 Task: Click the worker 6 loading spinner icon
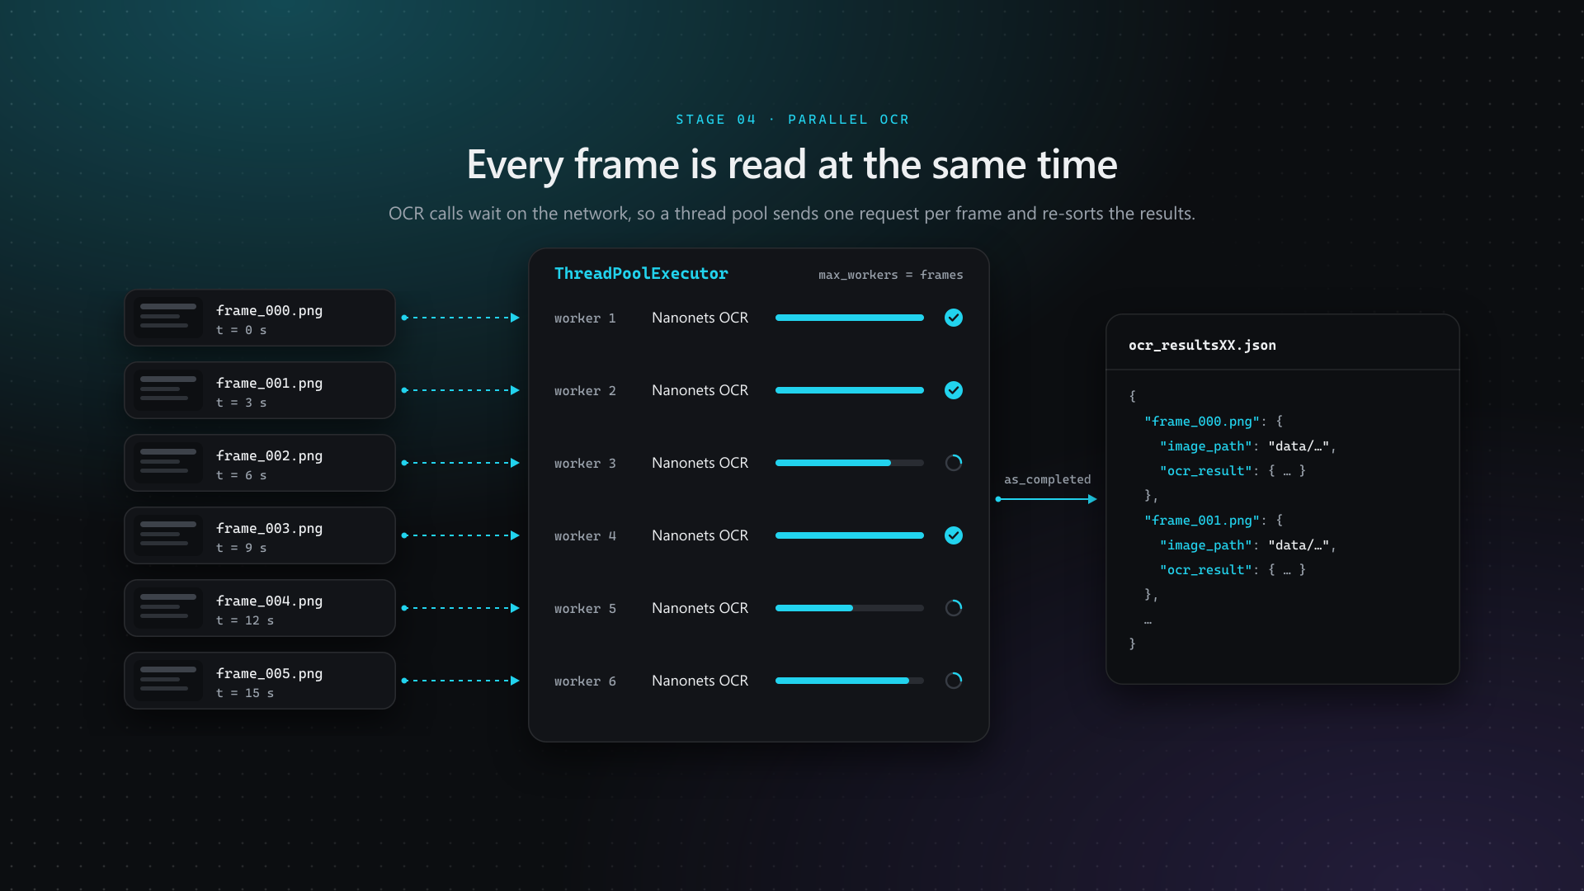point(954,681)
